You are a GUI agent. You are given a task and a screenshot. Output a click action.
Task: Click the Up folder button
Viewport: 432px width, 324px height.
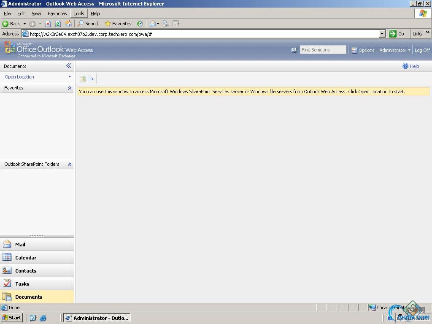coord(86,78)
